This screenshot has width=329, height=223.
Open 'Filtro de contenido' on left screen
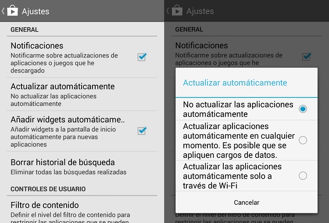(82, 210)
